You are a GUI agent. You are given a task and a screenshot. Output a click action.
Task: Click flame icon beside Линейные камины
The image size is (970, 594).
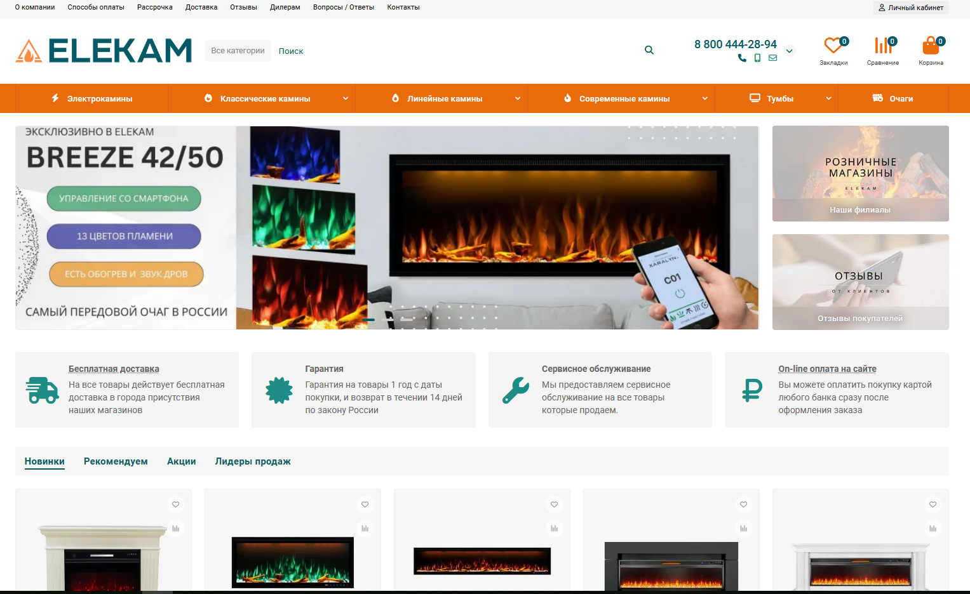[x=395, y=98]
